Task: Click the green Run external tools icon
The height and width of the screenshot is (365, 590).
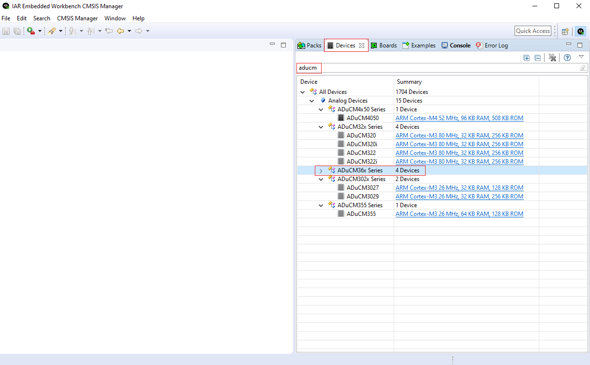Action: click(x=31, y=31)
